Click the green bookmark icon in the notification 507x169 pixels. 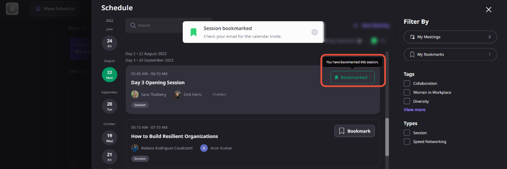click(193, 32)
